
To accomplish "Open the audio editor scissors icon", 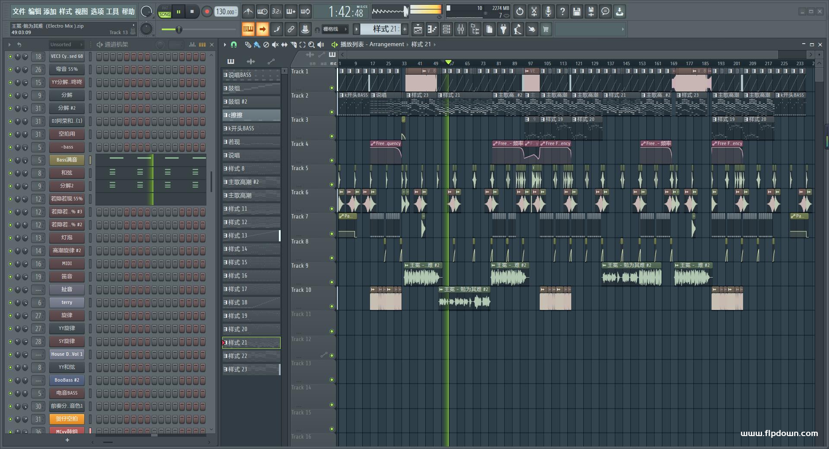I will 534,12.
